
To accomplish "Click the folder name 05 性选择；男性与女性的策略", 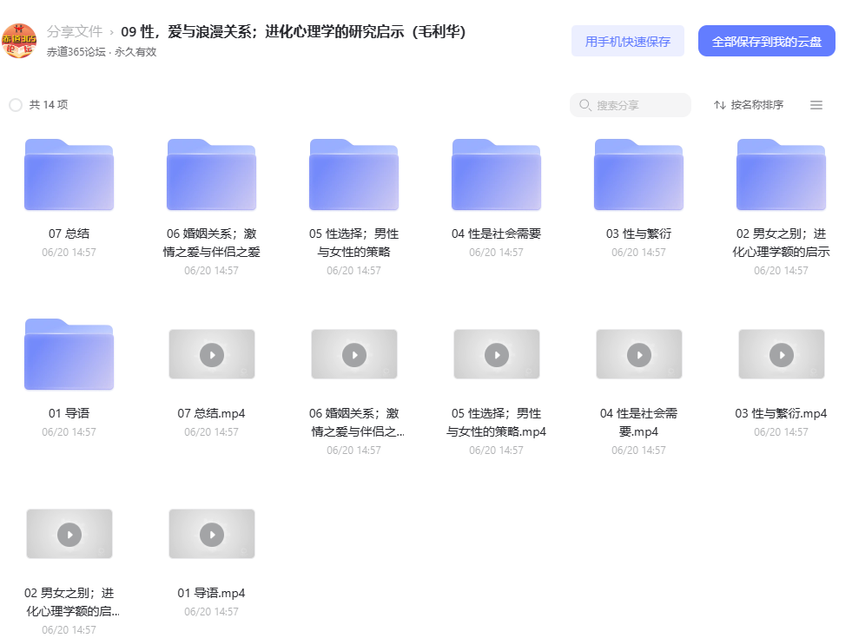I will click(x=353, y=243).
